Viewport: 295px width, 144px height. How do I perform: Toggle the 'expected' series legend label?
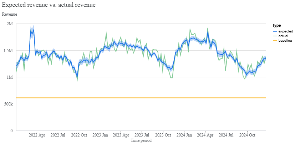(286, 31)
